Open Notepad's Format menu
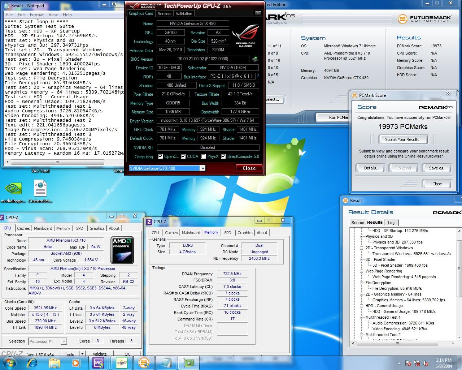 (x=37, y=15)
